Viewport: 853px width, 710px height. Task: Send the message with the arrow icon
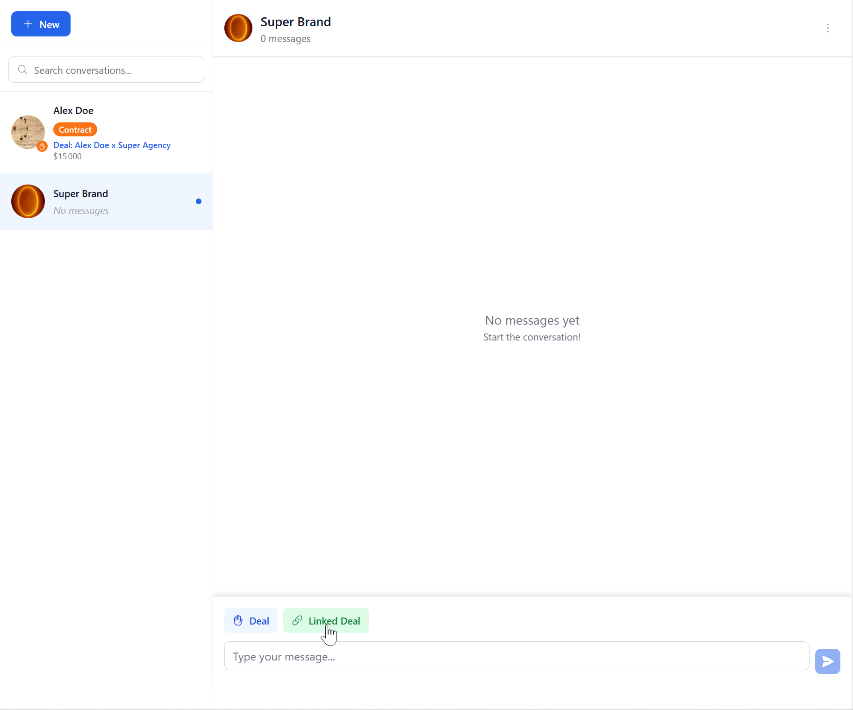827,661
